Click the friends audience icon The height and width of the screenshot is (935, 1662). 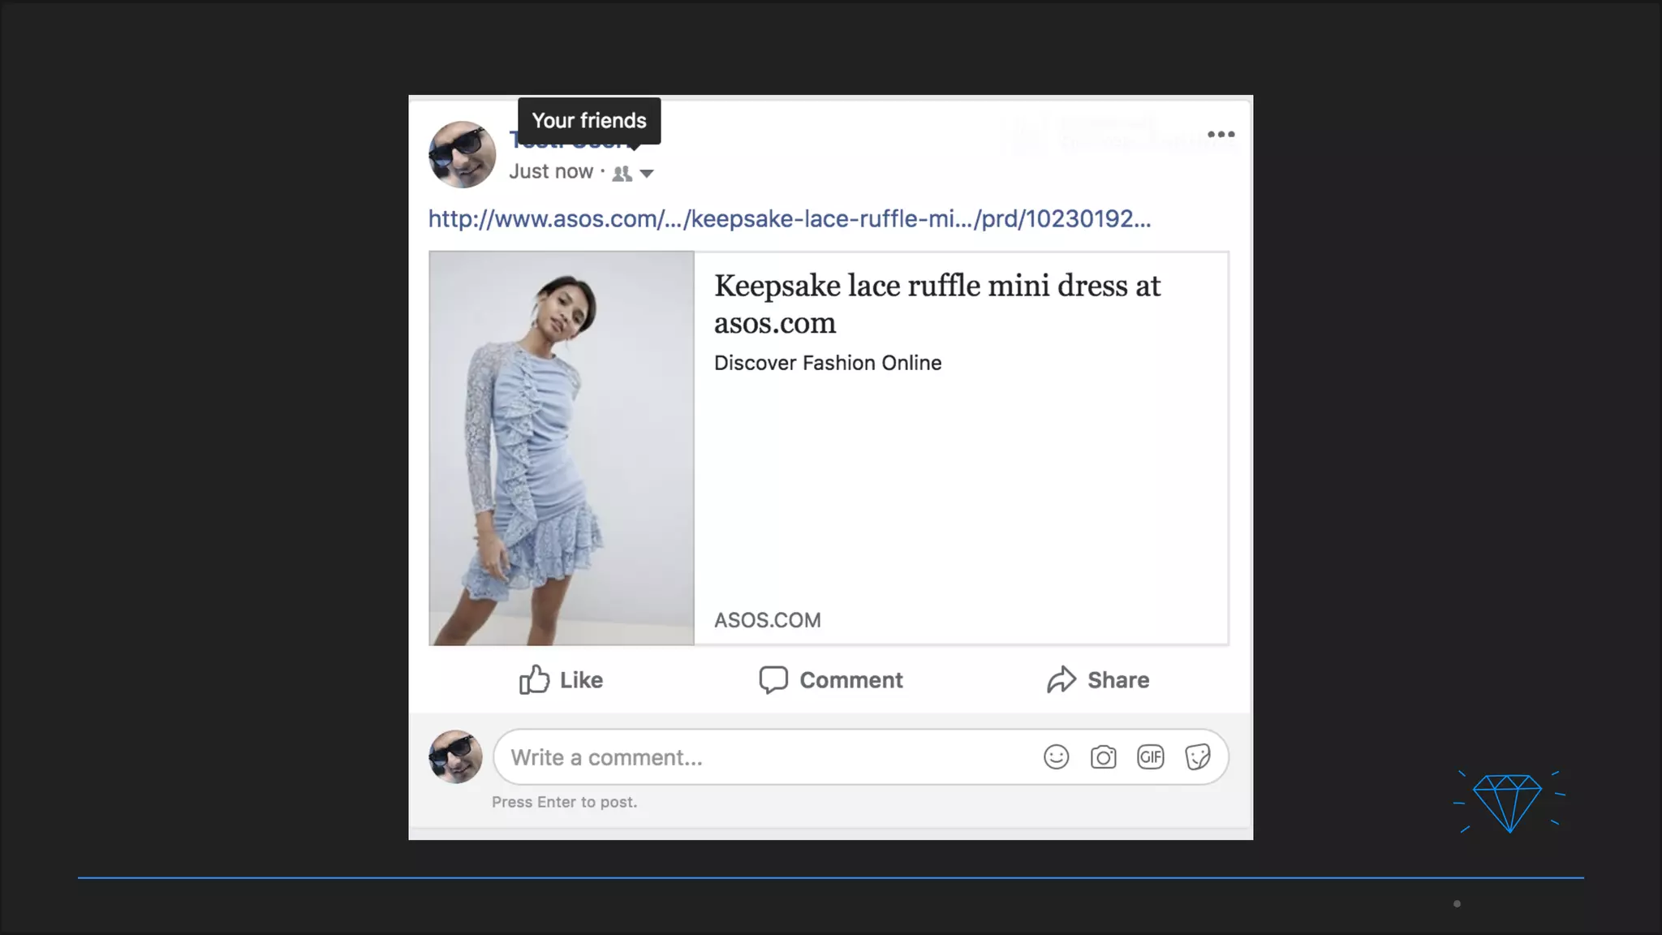pyautogui.click(x=622, y=174)
